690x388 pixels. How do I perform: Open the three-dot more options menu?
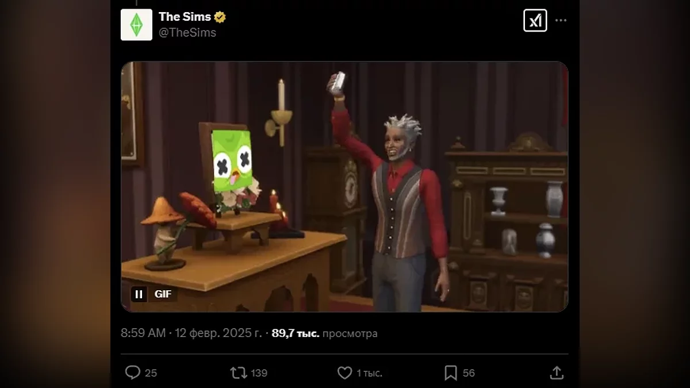click(x=561, y=21)
